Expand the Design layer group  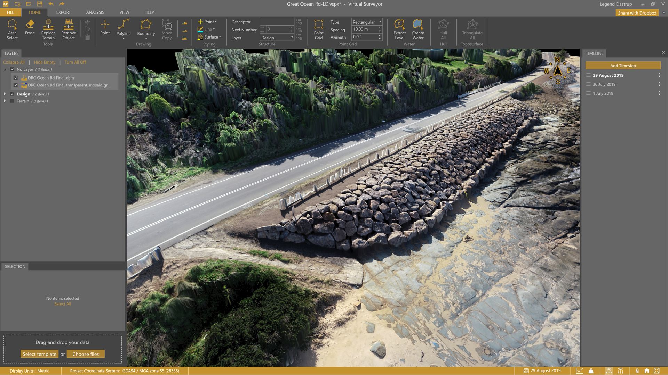[x=5, y=94]
